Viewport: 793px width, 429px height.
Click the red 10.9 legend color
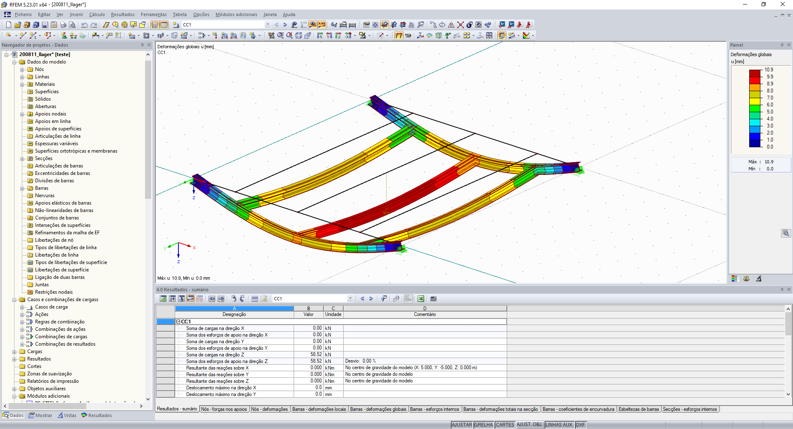click(x=755, y=74)
